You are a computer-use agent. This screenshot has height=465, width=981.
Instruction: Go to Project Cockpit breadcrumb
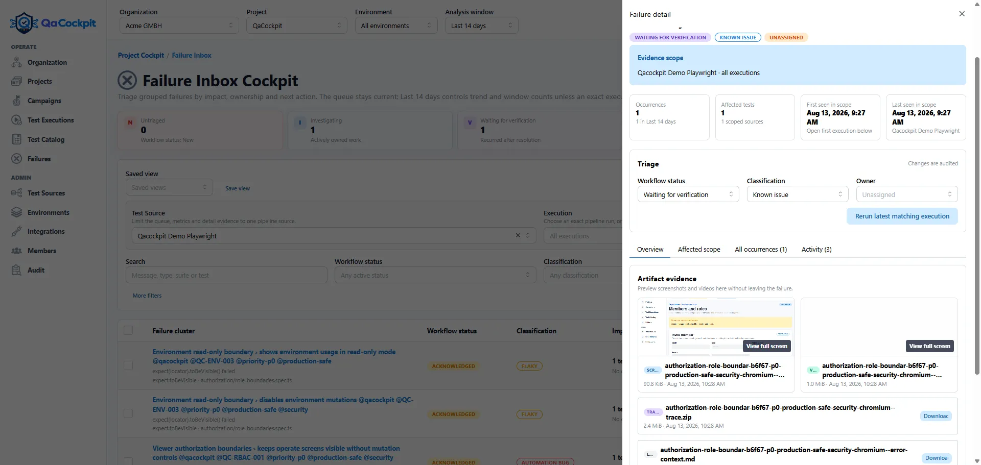pyautogui.click(x=141, y=55)
